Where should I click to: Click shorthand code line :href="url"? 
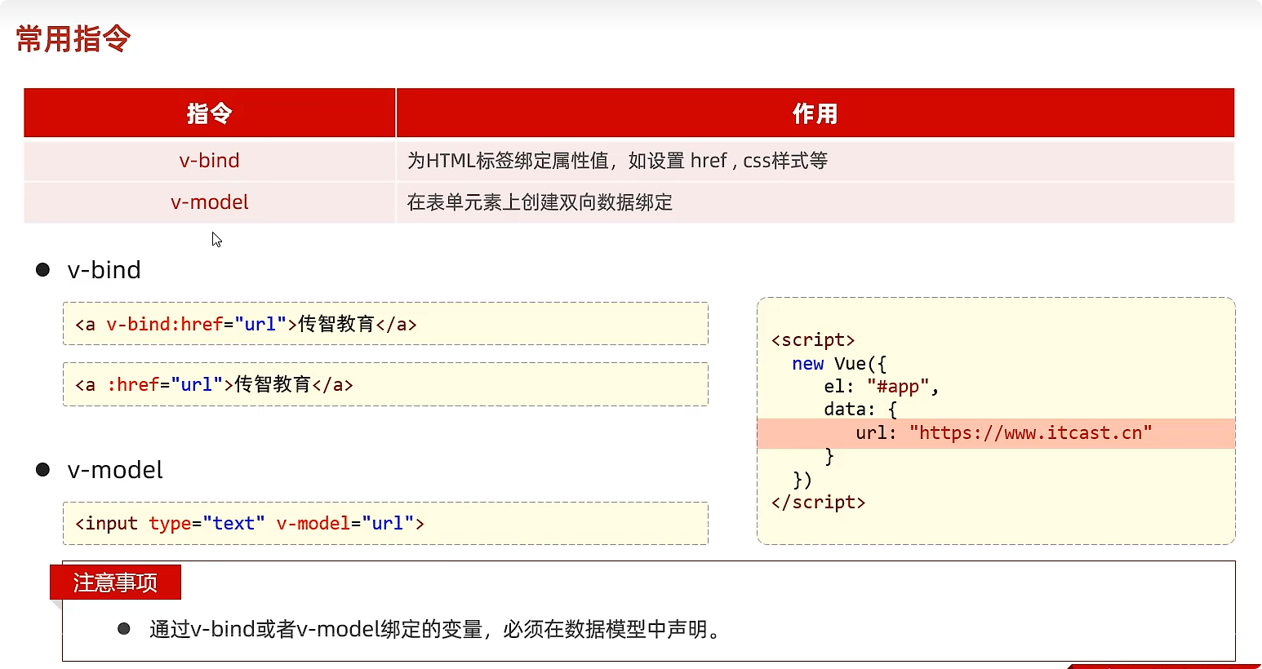point(385,384)
